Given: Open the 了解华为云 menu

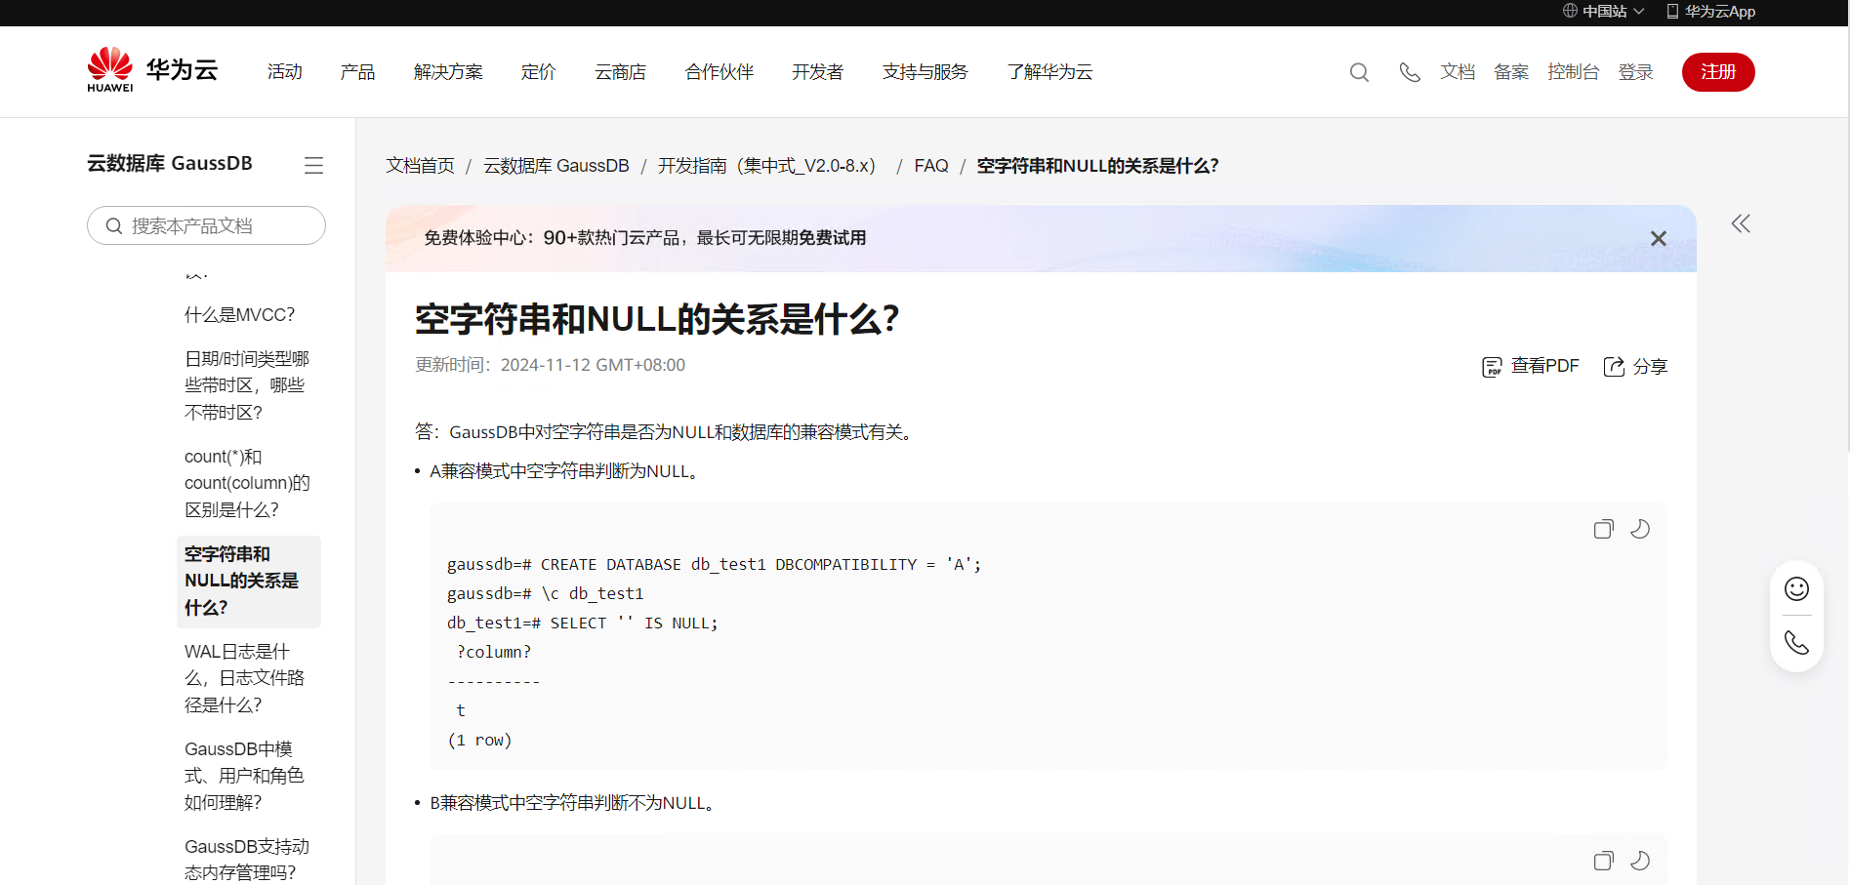Looking at the screenshot, I should point(1049,72).
